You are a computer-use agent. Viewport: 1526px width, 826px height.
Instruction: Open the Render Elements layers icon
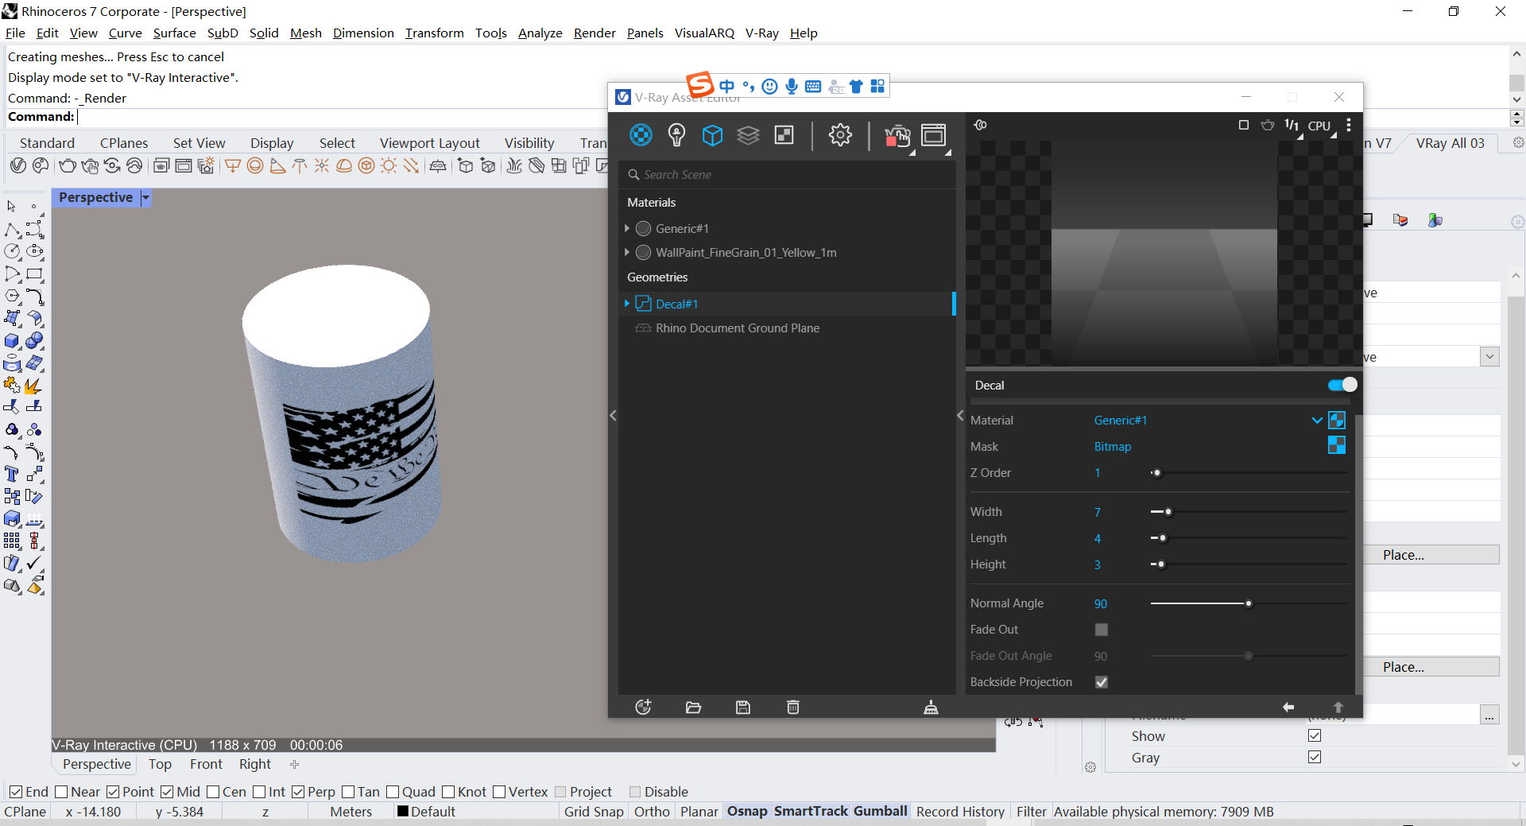[748, 135]
